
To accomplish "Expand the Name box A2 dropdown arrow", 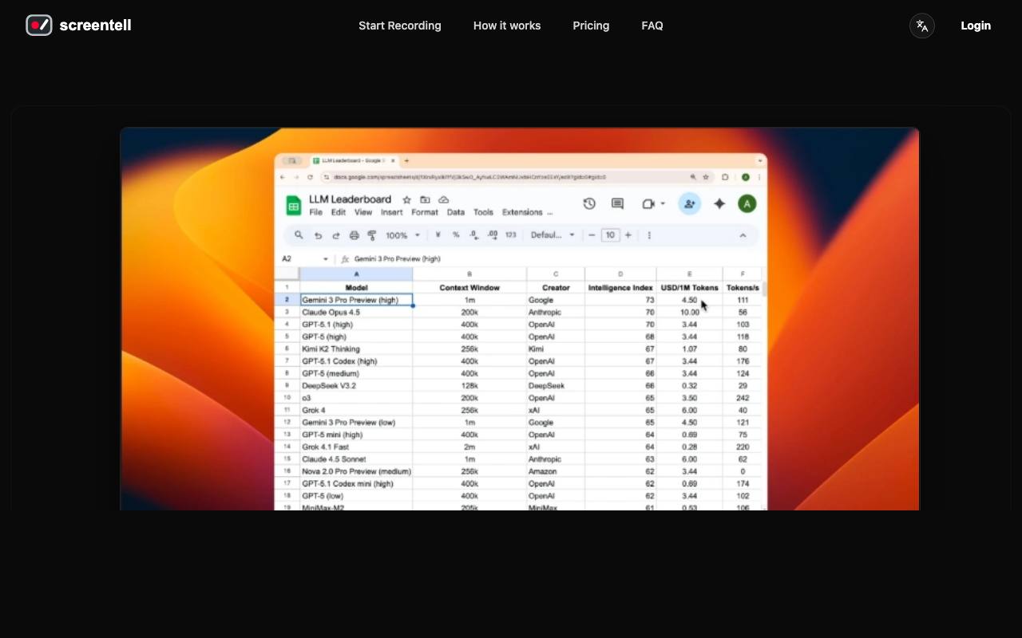I will point(326,259).
